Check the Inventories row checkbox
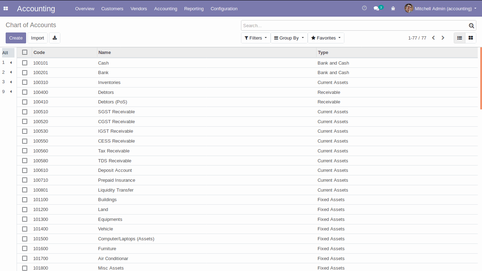The height and width of the screenshot is (271, 482). (x=25, y=82)
